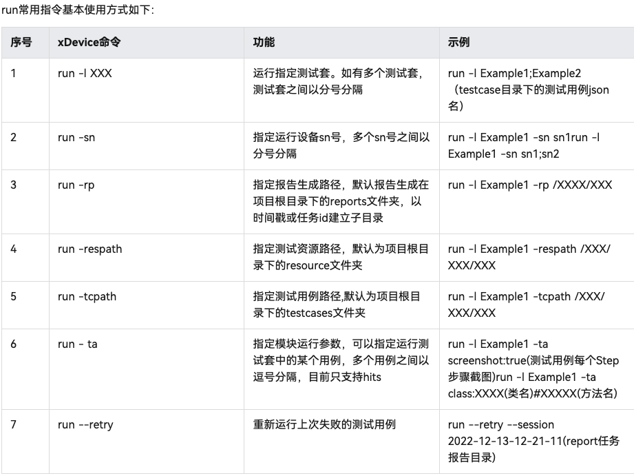Click the 'run -l Example1;Example2' example
Viewport: 634px width, 476px height.
tap(516, 74)
